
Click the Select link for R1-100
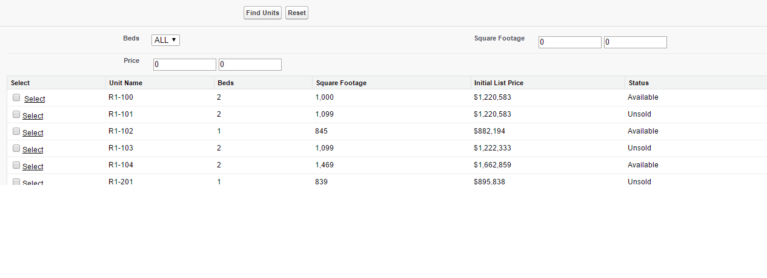coord(35,99)
